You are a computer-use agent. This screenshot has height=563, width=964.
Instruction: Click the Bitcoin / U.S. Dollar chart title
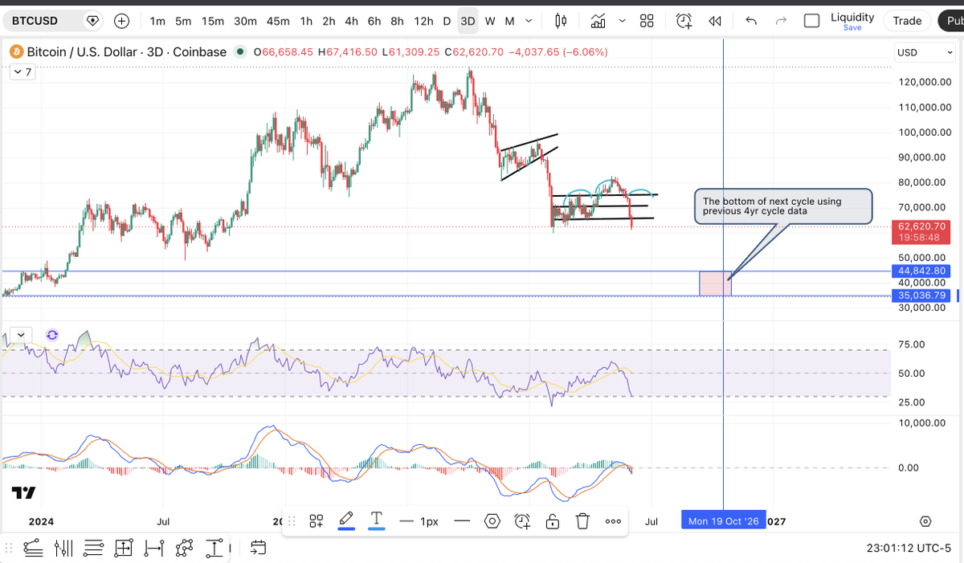127,52
